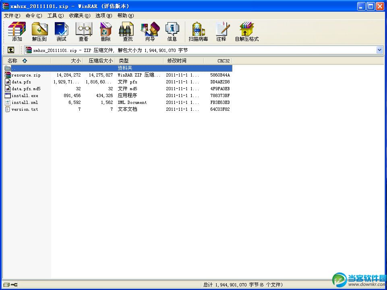The height and width of the screenshot is (290, 387).
Task: Open the 文件(F) menu
Action: point(12,16)
